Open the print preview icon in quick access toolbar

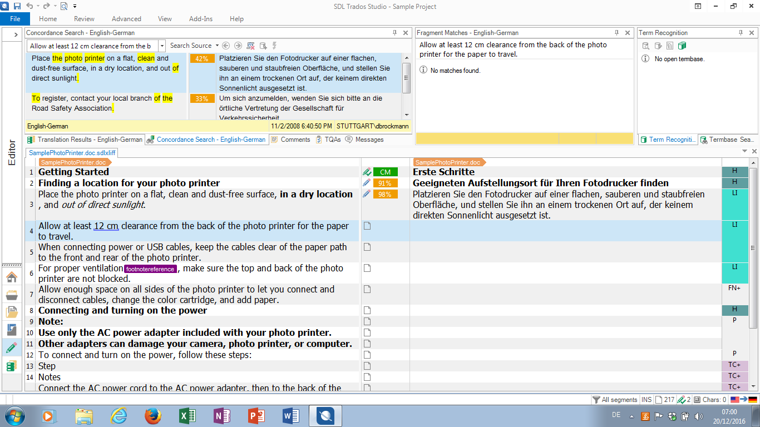click(63, 6)
